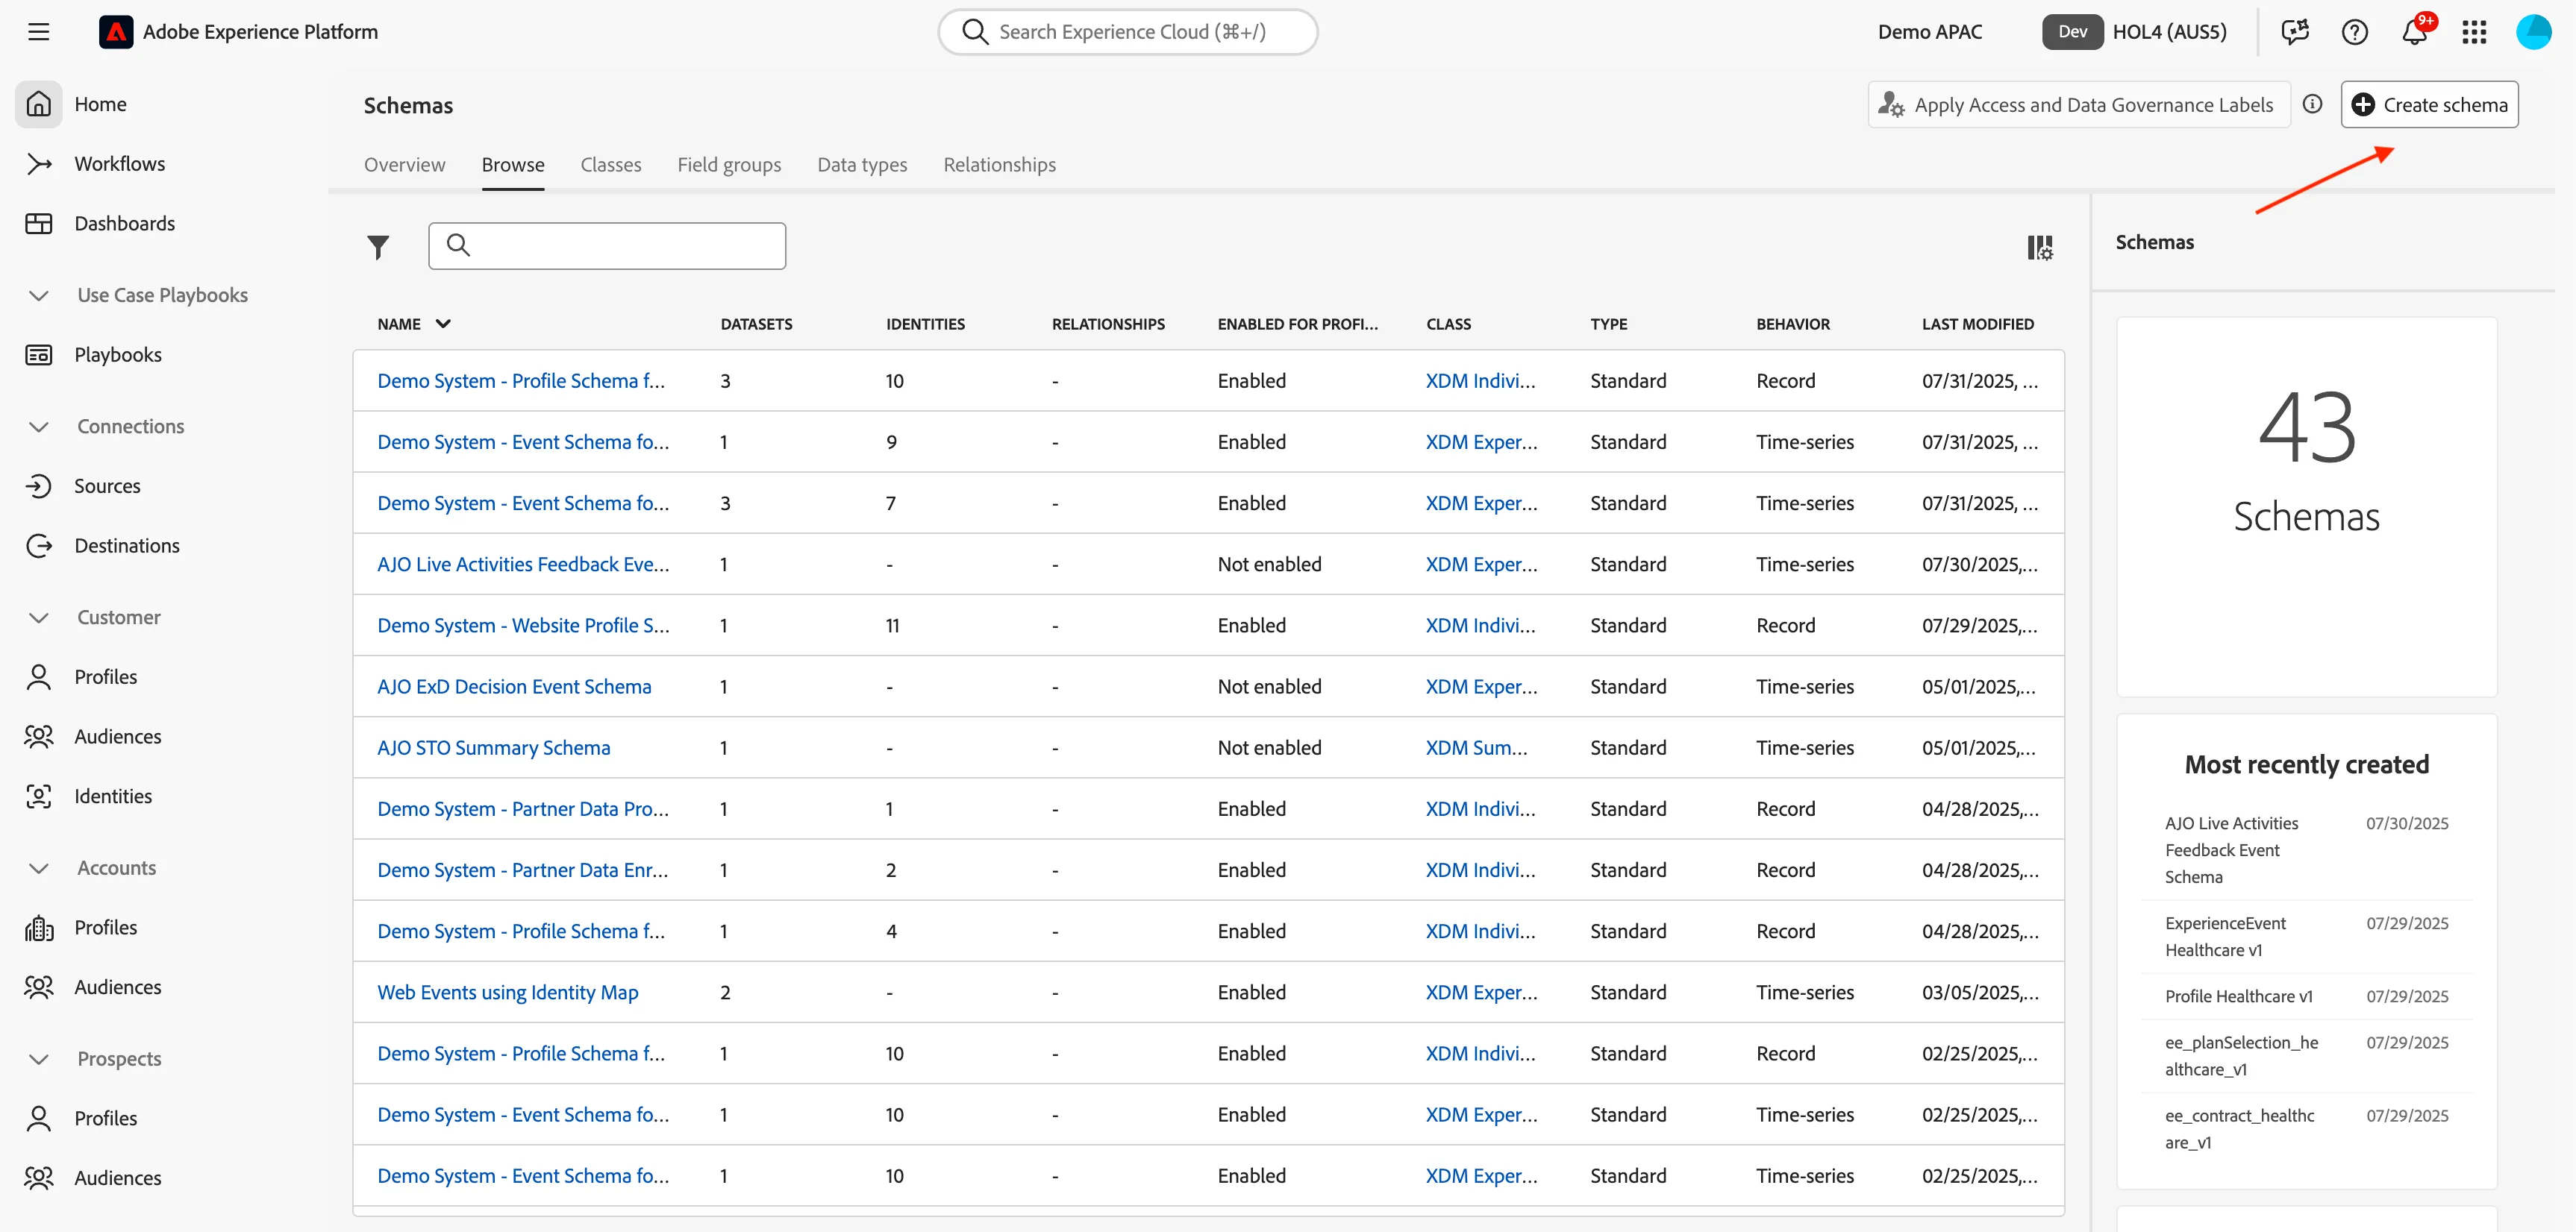Collapse the Connections section
The height and width of the screenshot is (1232, 2576).
click(39, 427)
